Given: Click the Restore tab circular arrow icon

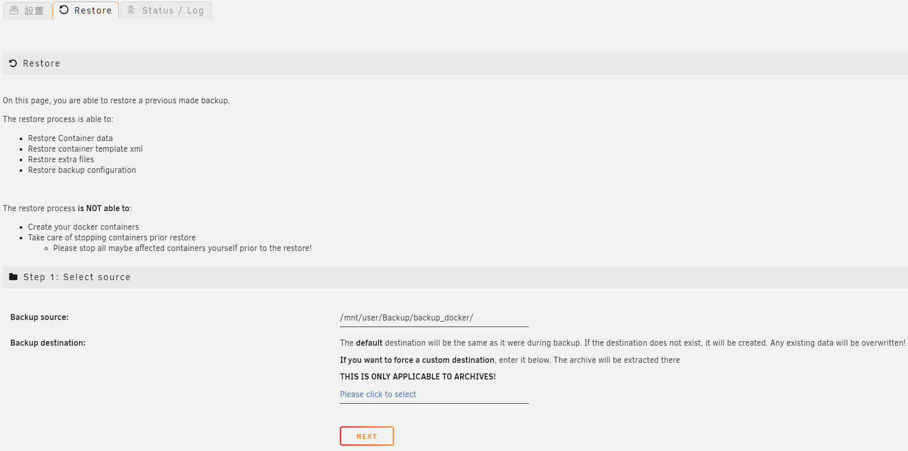Looking at the screenshot, I should 64,10.
